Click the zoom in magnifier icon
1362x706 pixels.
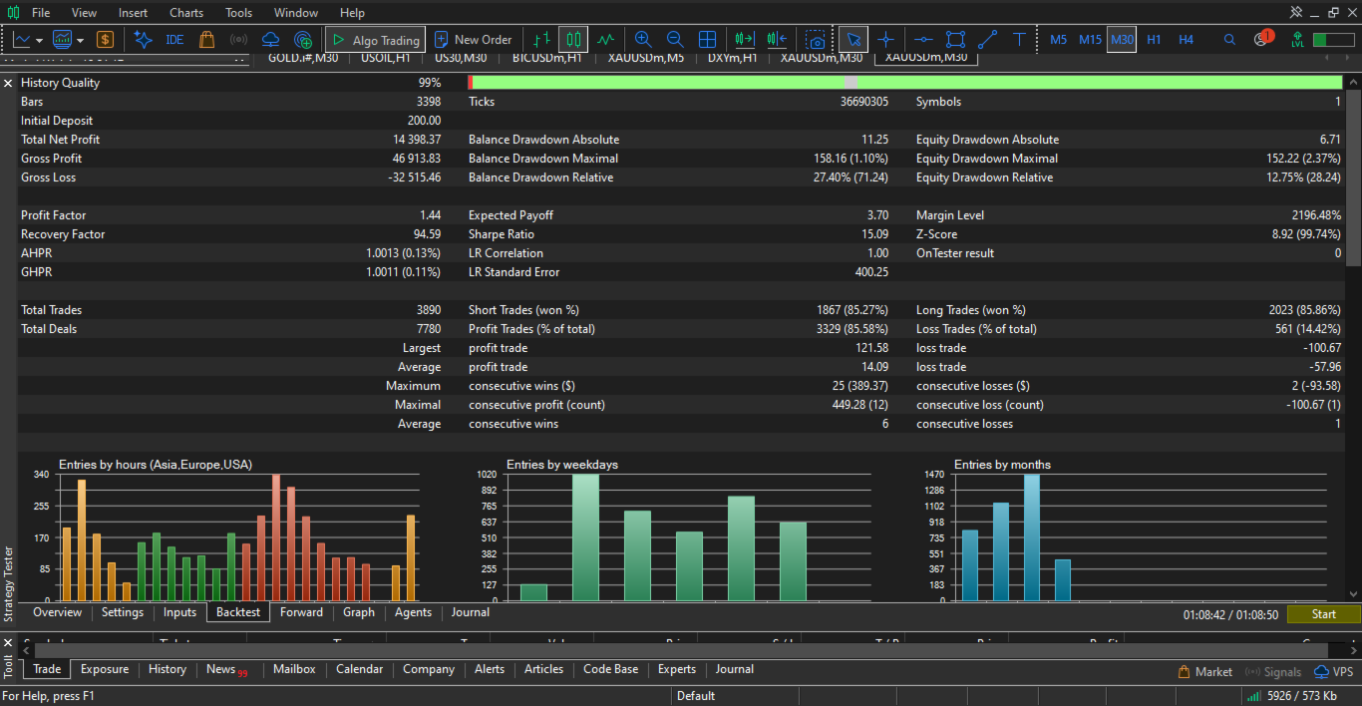(x=643, y=40)
